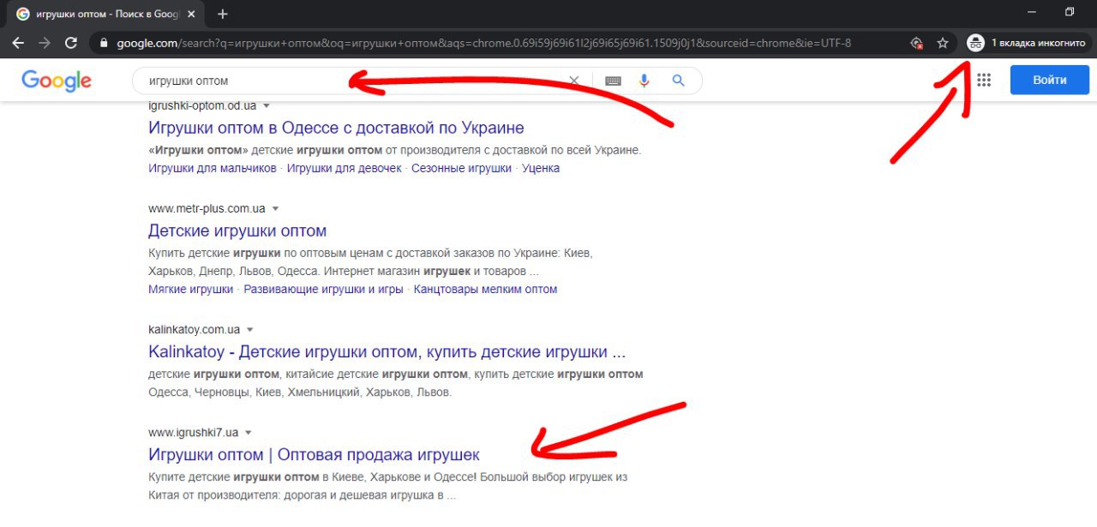Image resolution: width=1097 pixels, height=527 pixels.
Task: Clear search text with X icon
Action: click(x=574, y=81)
